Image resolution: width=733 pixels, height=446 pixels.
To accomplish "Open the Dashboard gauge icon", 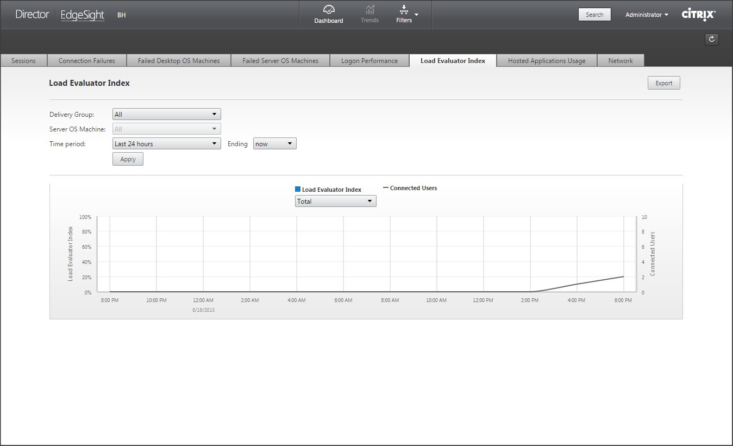I will pyautogui.click(x=328, y=10).
